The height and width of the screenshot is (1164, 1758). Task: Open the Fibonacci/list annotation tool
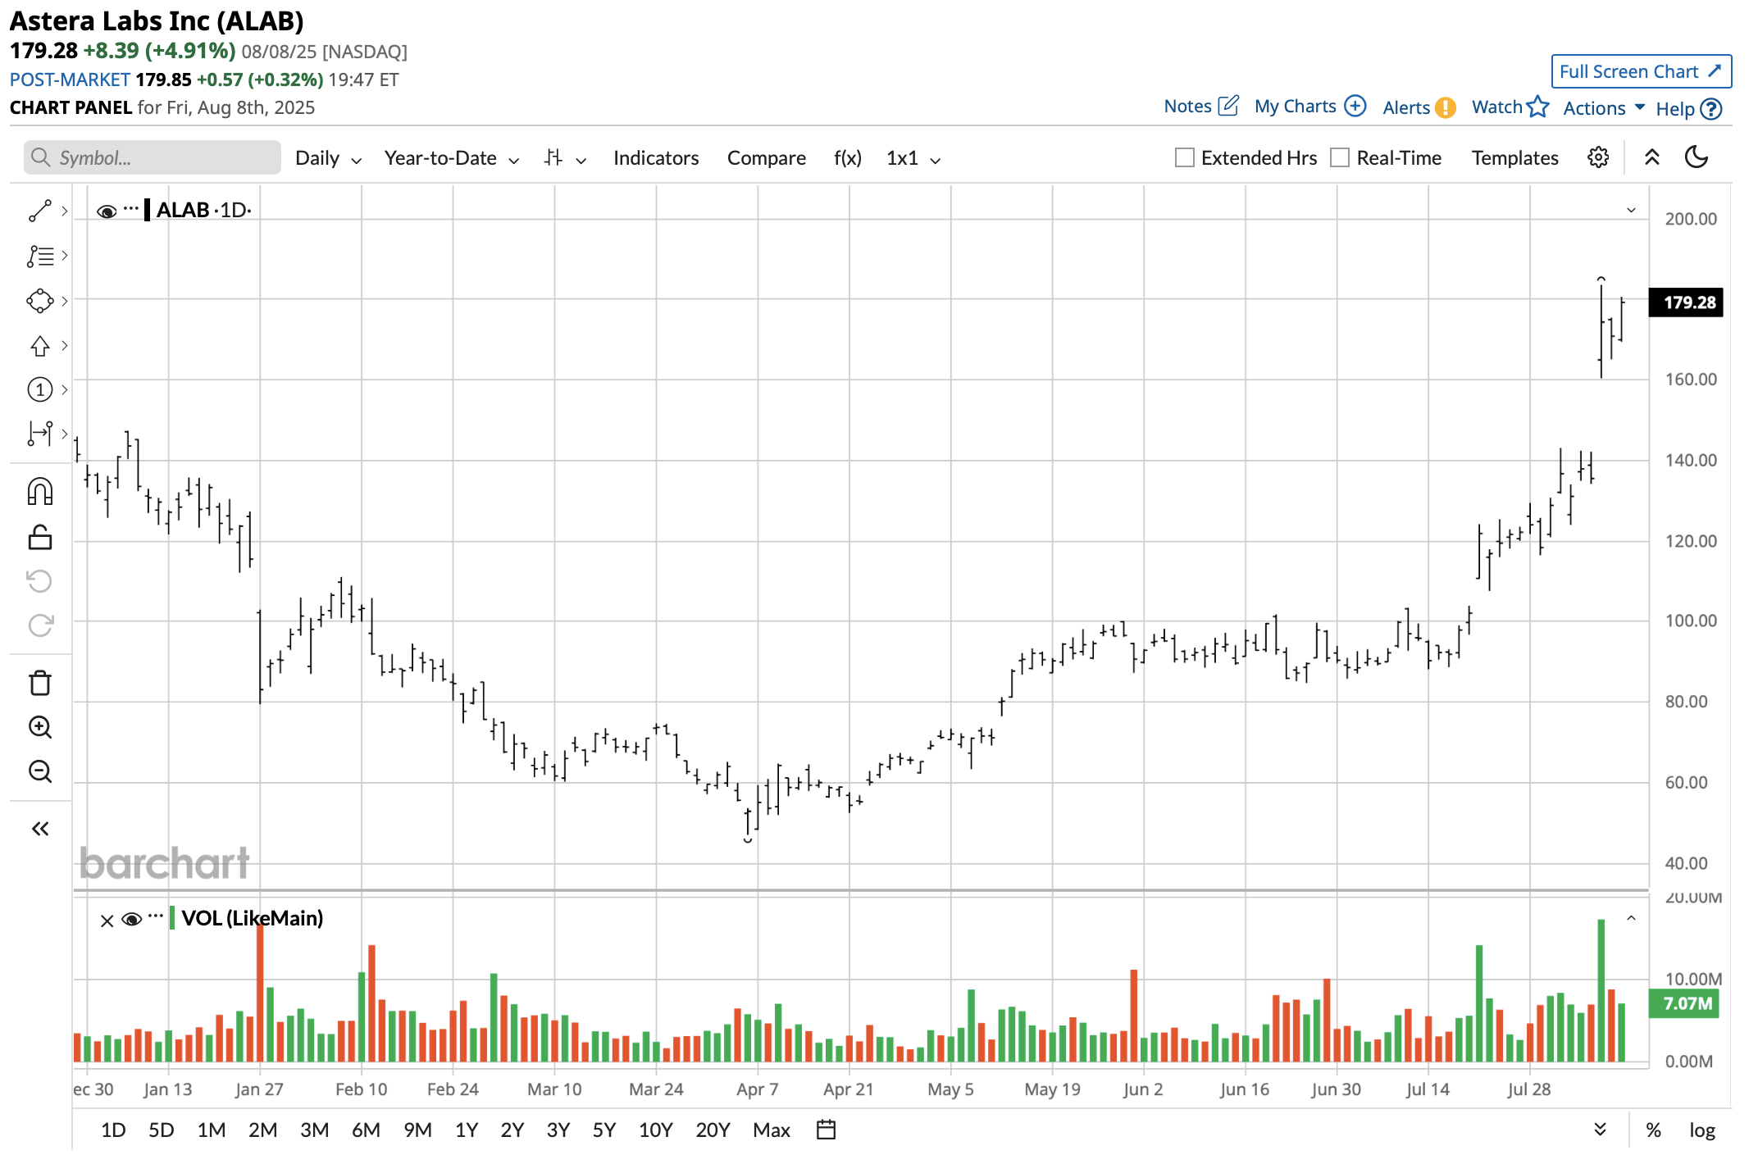pos(39,256)
